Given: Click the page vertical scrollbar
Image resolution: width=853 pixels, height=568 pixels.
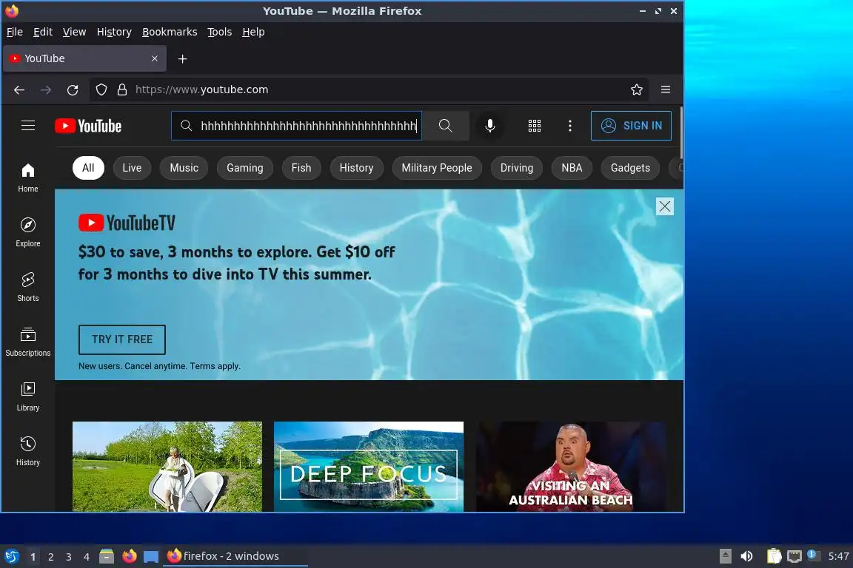Looking at the screenshot, I should point(681,133).
